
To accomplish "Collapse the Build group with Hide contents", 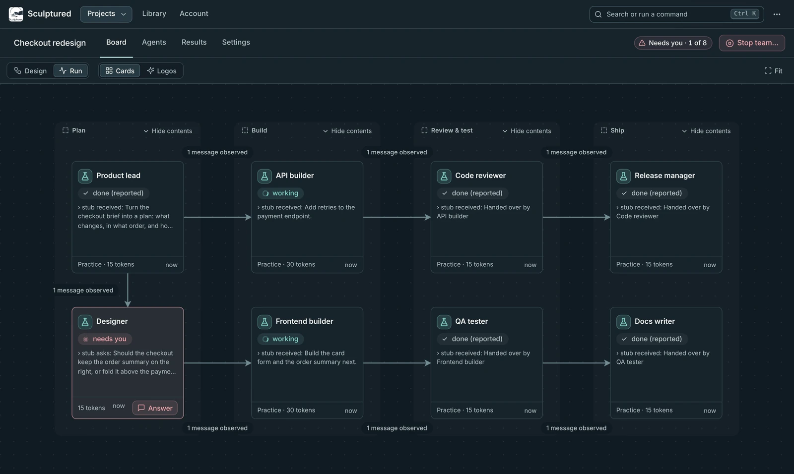I will pos(347,131).
